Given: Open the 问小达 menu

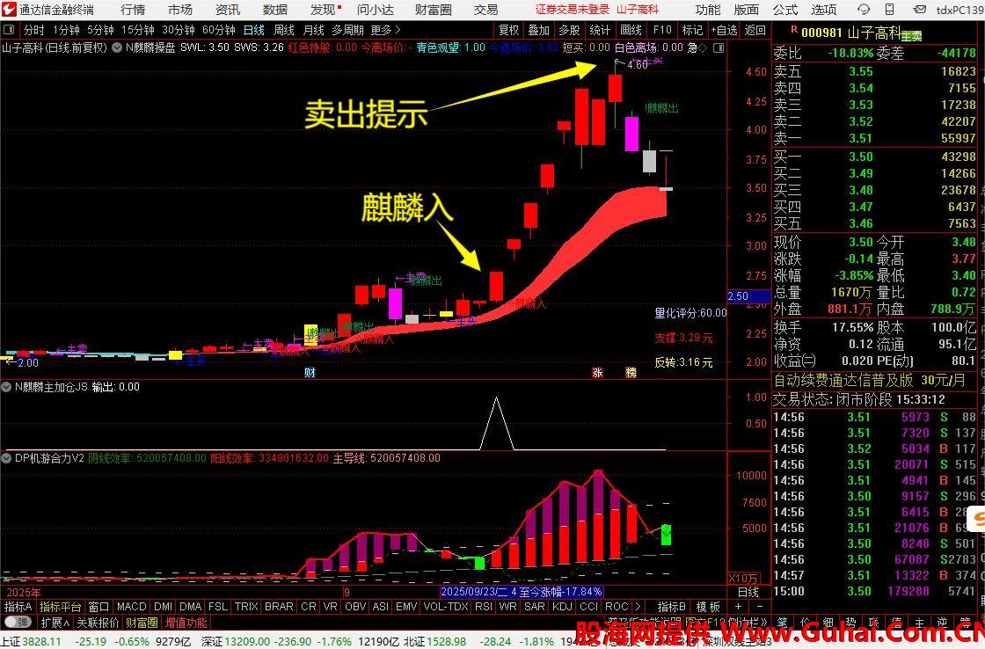Looking at the screenshot, I should 375,10.
